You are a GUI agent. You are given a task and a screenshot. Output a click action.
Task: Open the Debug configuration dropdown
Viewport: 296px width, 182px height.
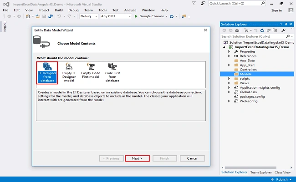88,16
